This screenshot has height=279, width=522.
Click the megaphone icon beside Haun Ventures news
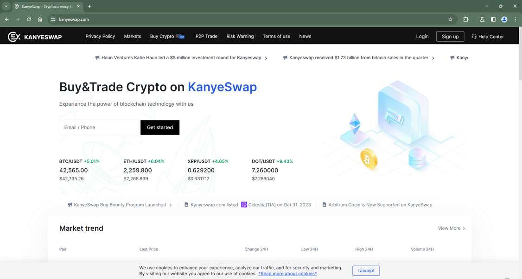click(x=96, y=57)
